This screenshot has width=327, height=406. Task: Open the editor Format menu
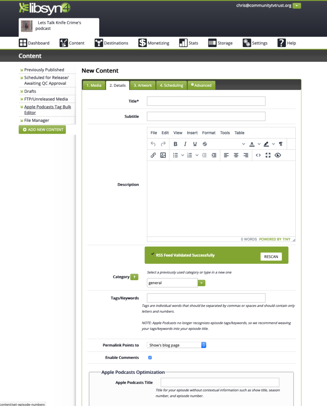(209, 133)
